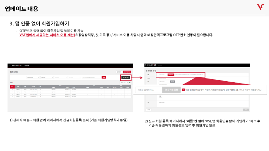This screenshot has width=269, height=151.
Task: Click the '회원 관리' page title
Action: (x=14, y=72)
